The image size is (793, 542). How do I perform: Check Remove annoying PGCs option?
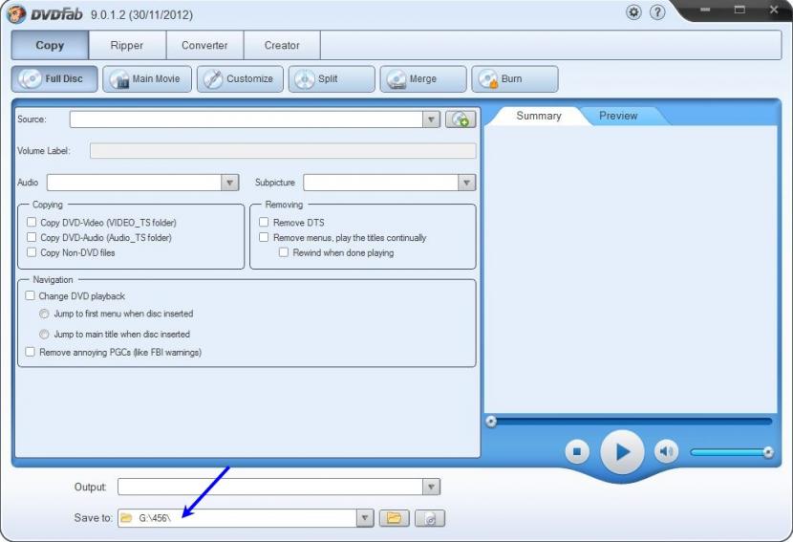[x=30, y=352]
